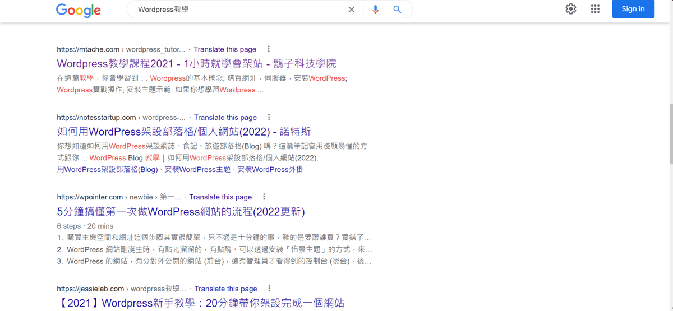Translate the mtache.com result page

(225, 49)
